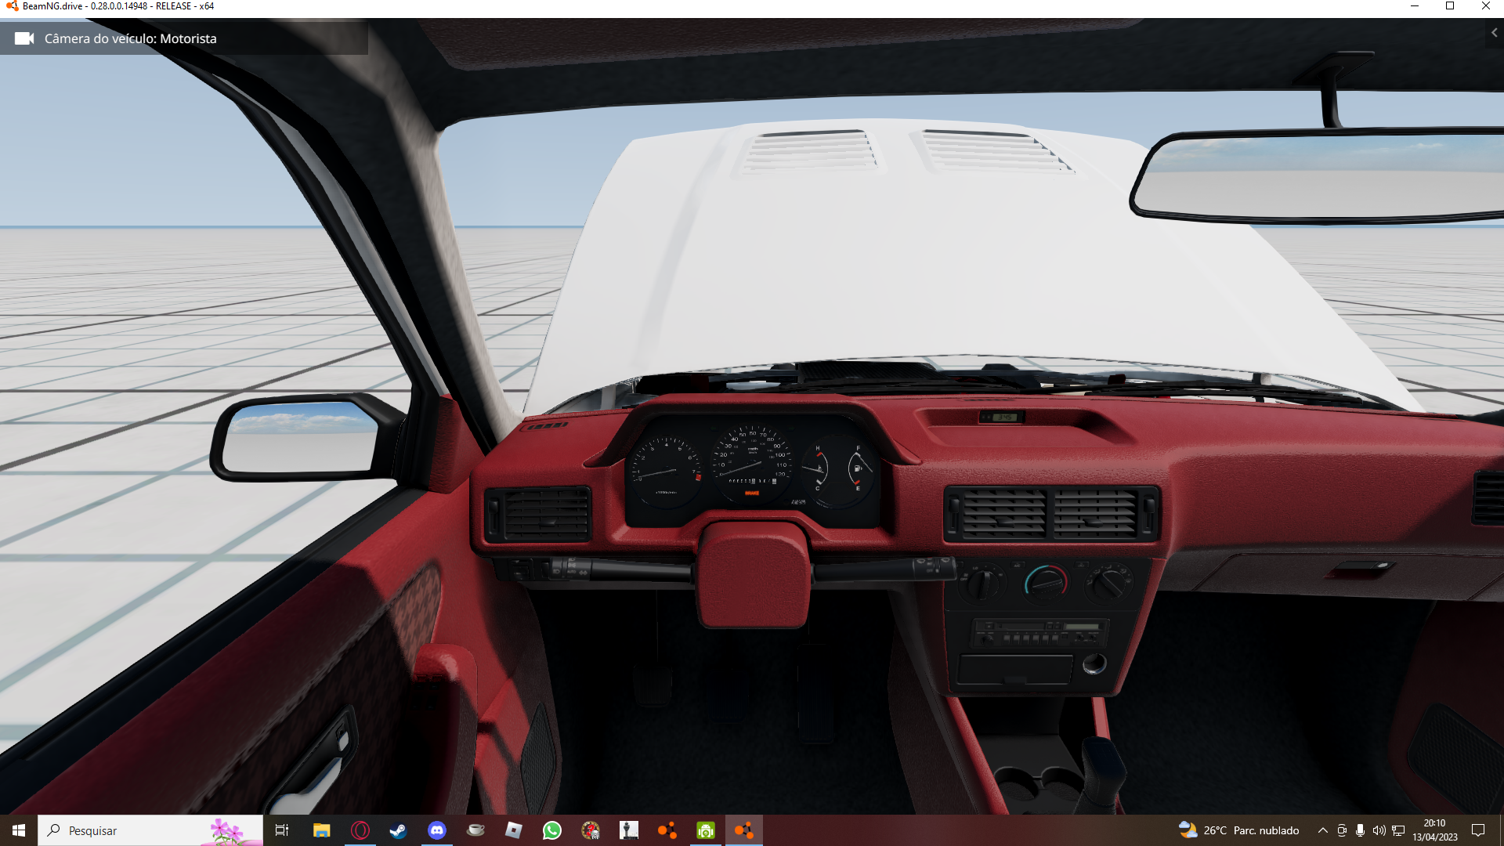This screenshot has width=1504, height=846.
Task: Open the volume control
Action: 1379,830
